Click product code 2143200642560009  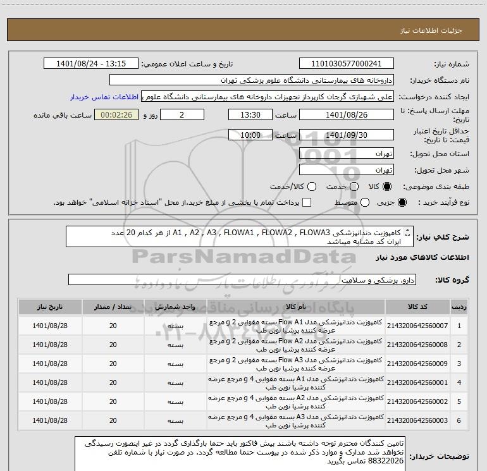click(417, 364)
